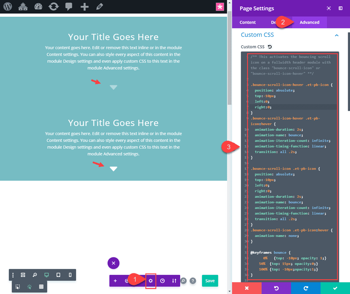The image size is (350, 294).
Task: Switch to tablet preview mode
Action: click(x=58, y=275)
